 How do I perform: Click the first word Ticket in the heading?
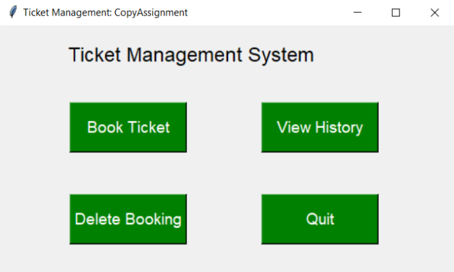(95, 55)
